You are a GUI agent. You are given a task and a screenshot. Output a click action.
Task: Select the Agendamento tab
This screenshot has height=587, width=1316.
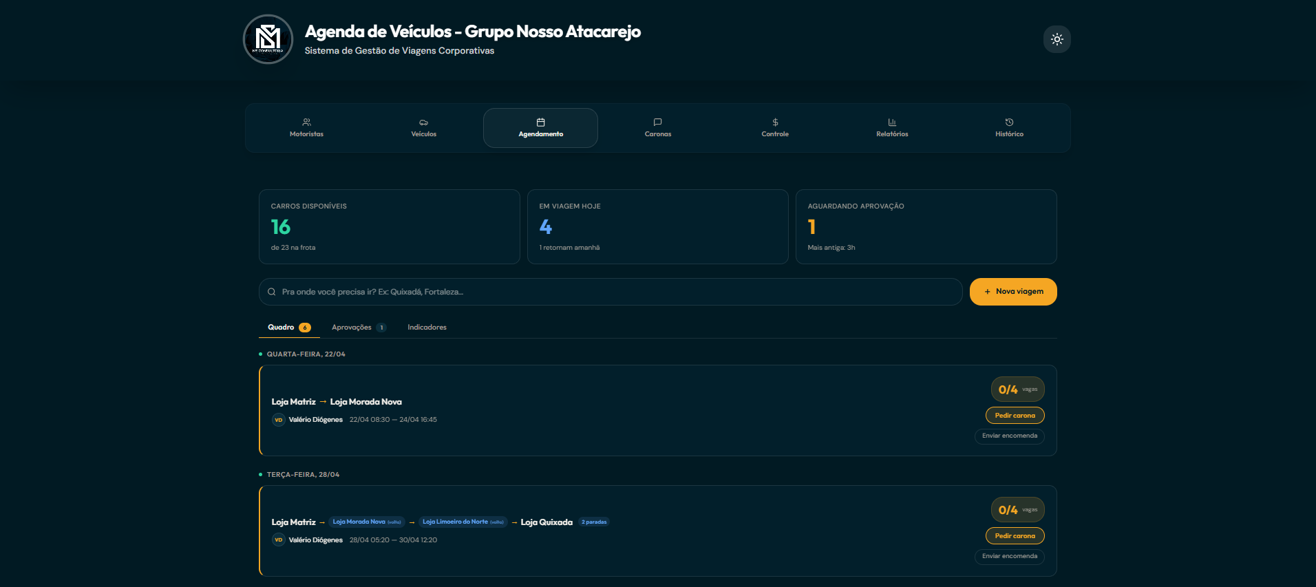[541, 128]
